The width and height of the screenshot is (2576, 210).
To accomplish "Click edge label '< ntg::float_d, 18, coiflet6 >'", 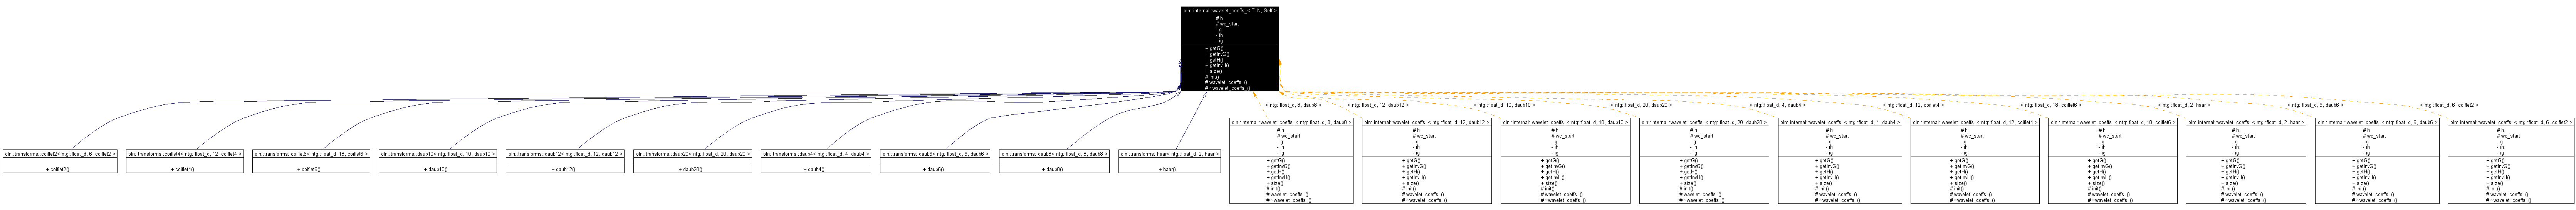I will point(2050,104).
